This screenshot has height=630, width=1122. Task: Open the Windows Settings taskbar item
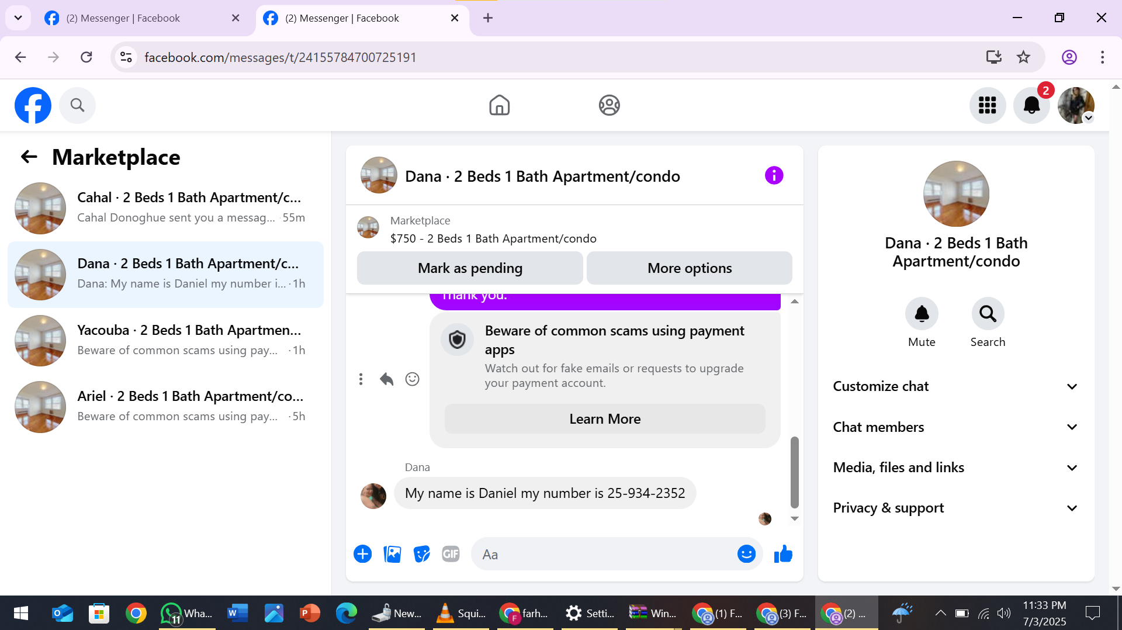point(590,613)
